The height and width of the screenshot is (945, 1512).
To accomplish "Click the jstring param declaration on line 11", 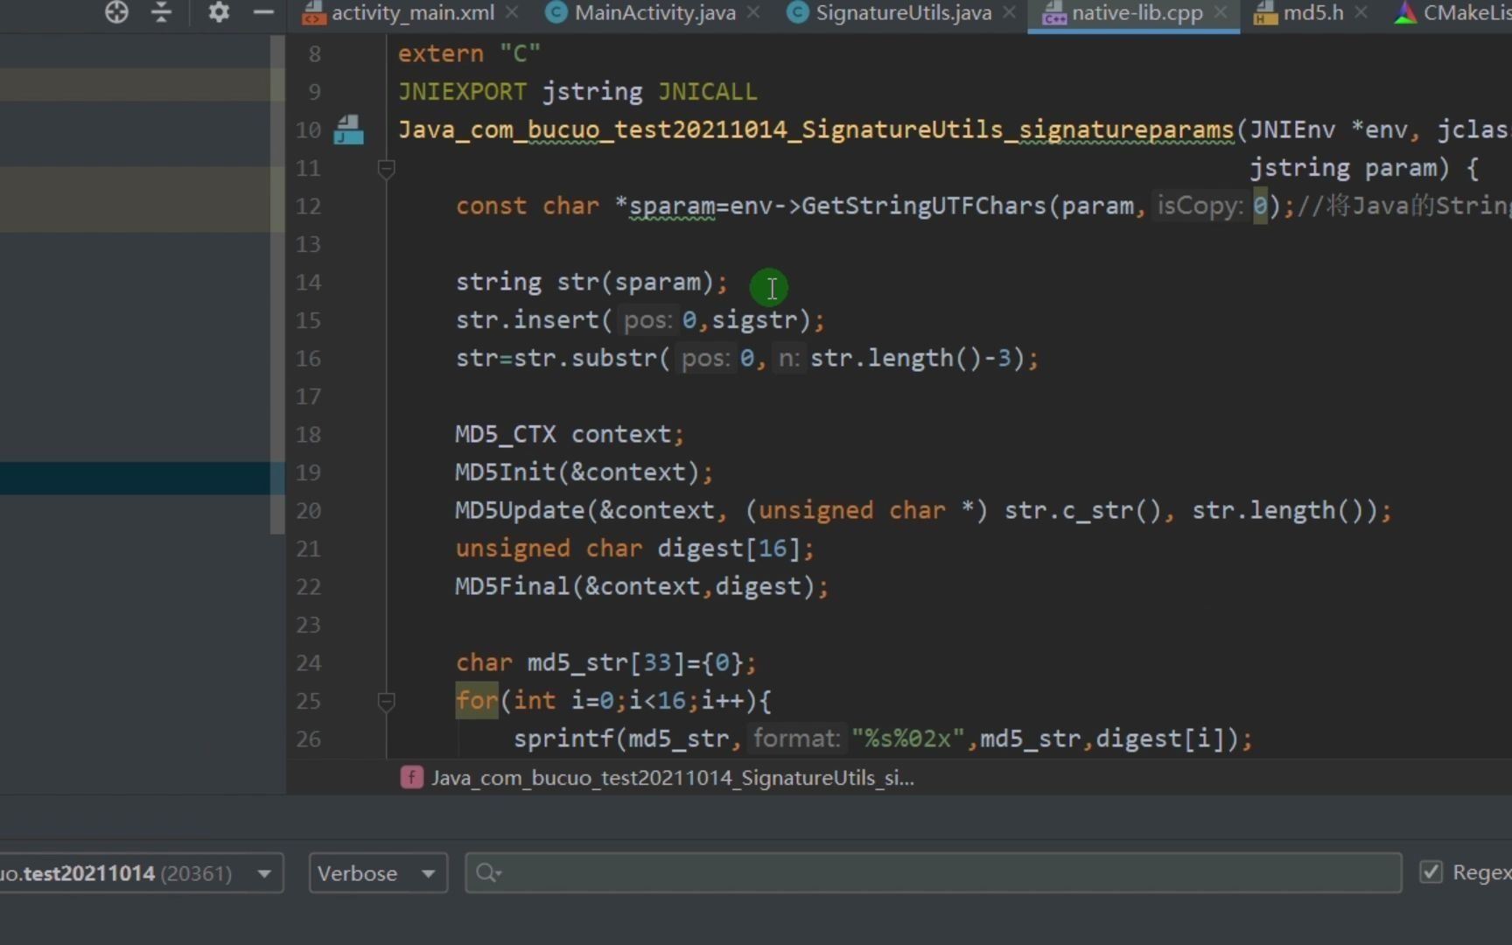I will (x=1342, y=168).
